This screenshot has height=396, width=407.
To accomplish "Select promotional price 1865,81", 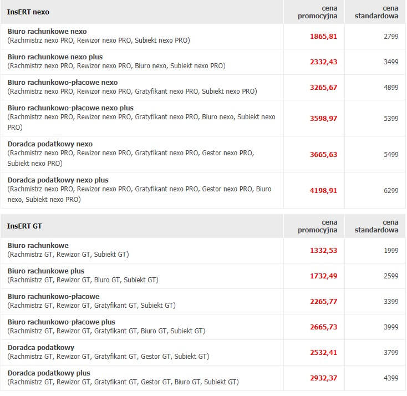I will [323, 37].
